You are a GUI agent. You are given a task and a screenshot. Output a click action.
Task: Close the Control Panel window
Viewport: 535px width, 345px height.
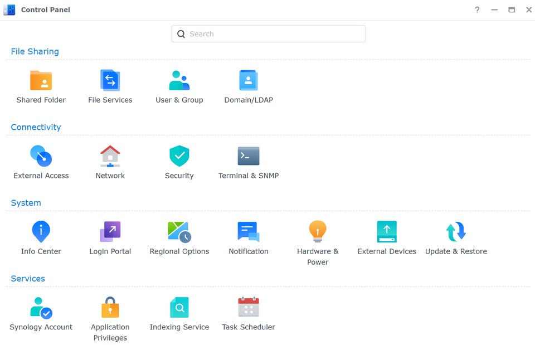coord(528,9)
